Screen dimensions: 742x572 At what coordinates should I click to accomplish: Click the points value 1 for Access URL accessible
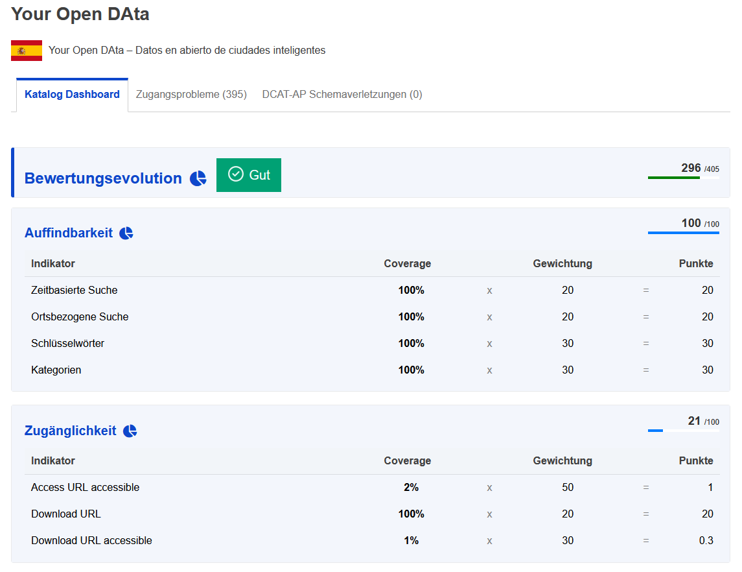pos(710,487)
